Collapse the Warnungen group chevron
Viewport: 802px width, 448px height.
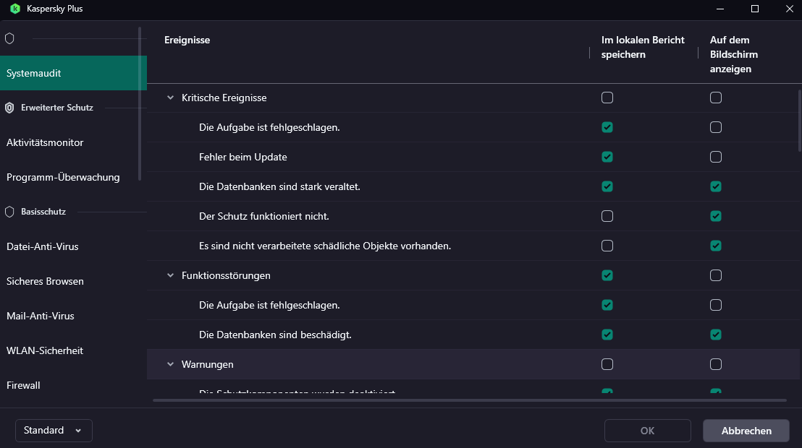tap(171, 364)
